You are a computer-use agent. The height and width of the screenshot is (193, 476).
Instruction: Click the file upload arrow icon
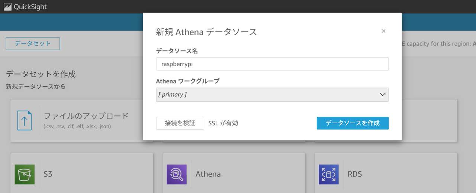(25, 121)
